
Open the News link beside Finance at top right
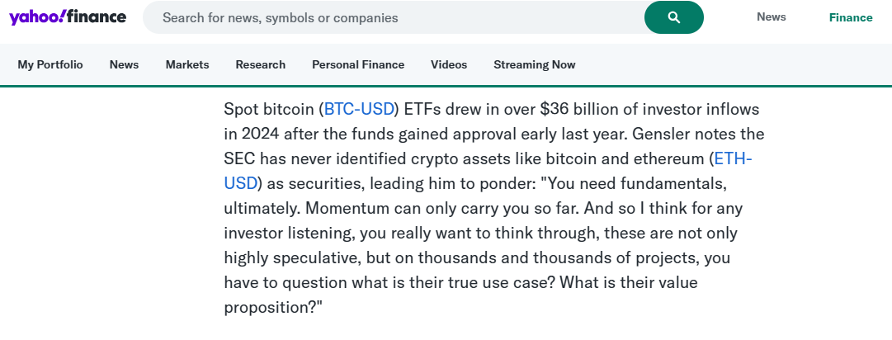(771, 17)
